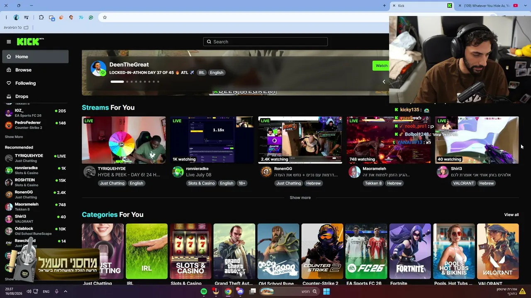This screenshot has height=298, width=531.
Task: Open Following in the sidebar
Action: pyautogui.click(x=35, y=83)
